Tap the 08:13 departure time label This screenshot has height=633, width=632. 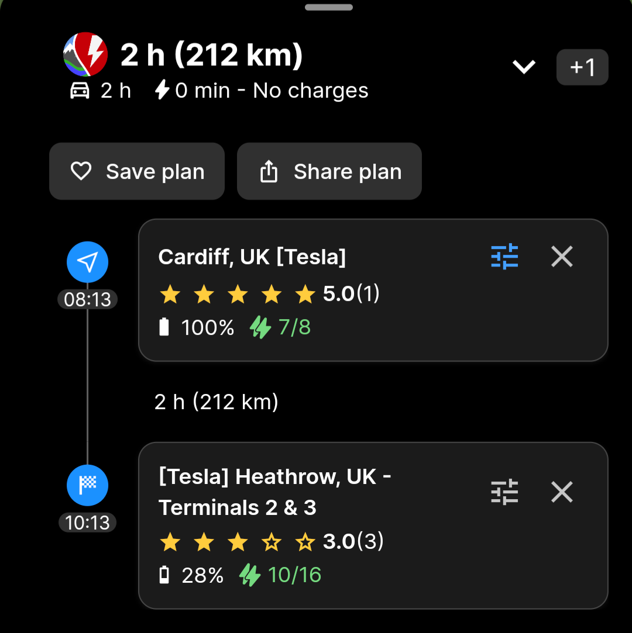pos(88,300)
